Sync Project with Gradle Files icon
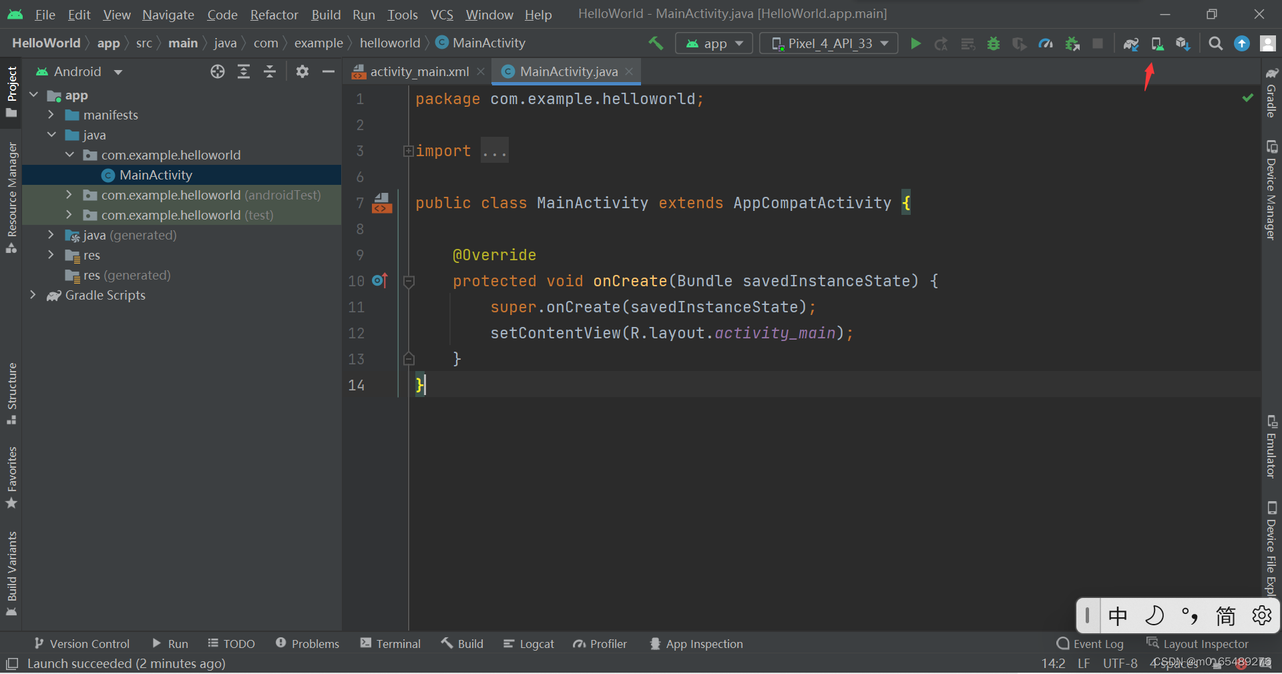Screen dimensions: 1282x674 1130,43
